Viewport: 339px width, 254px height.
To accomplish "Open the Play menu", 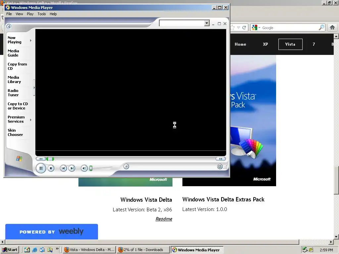I will [30, 14].
